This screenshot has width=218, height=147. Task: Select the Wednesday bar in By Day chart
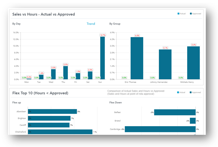[53, 74]
